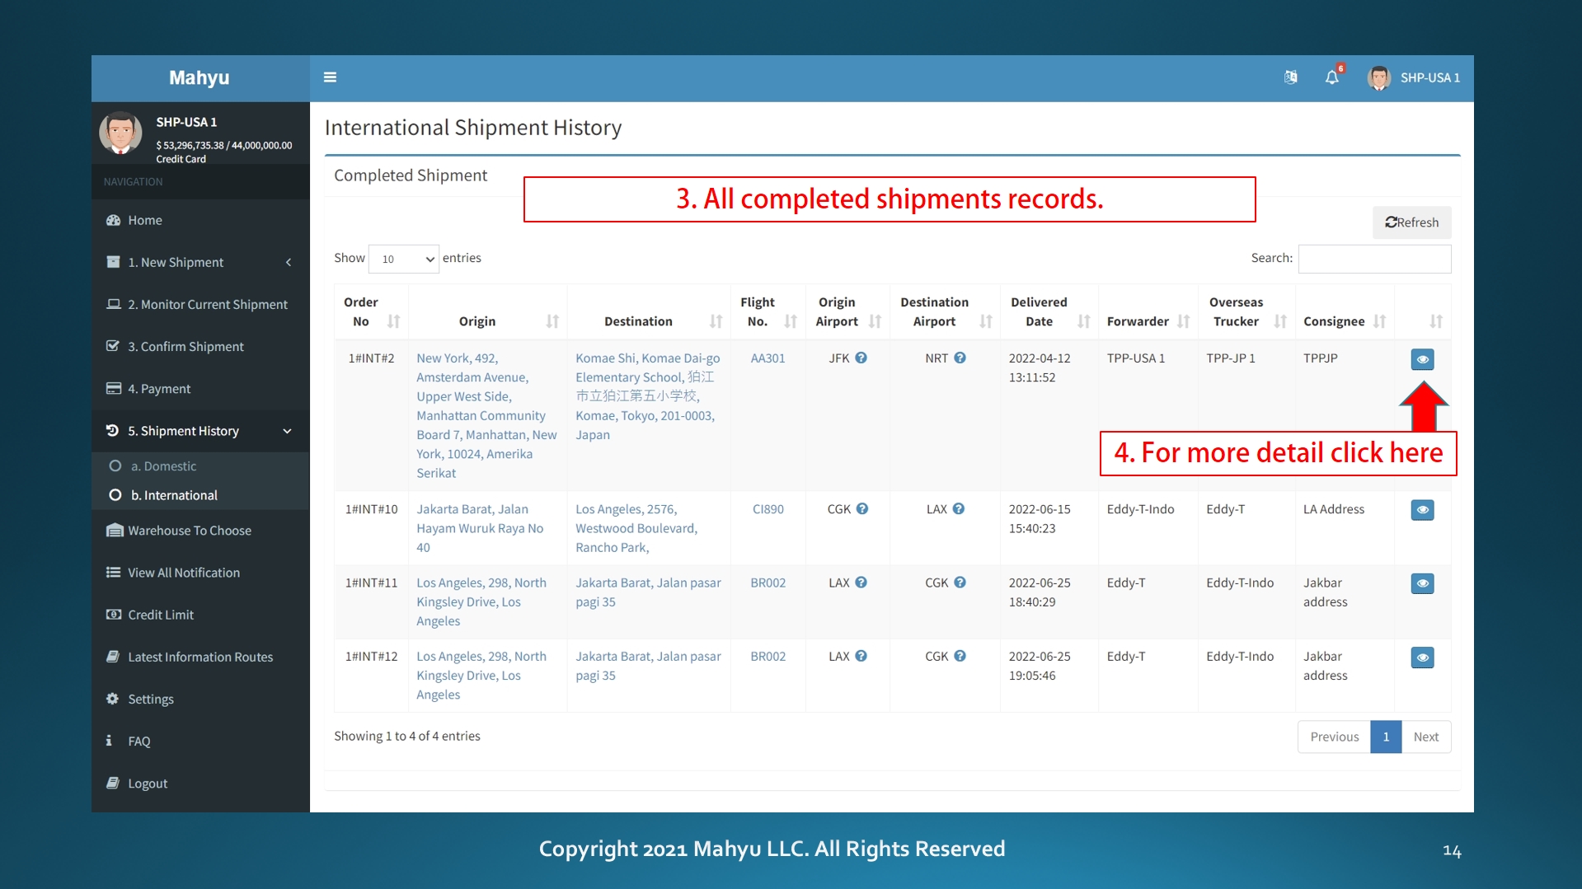Click help icon beside CGK destination in 1#INT#11
Image resolution: width=1582 pixels, height=889 pixels.
960,583
